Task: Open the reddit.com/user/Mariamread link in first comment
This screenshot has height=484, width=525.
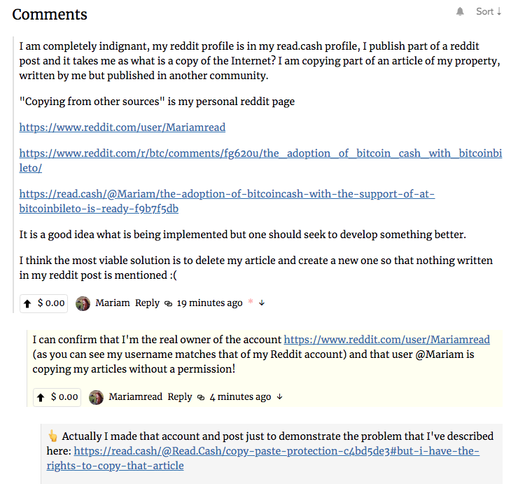Action: (x=122, y=127)
